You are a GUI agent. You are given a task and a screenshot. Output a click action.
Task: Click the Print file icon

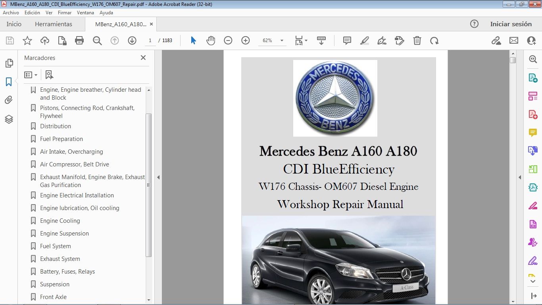coord(79,41)
